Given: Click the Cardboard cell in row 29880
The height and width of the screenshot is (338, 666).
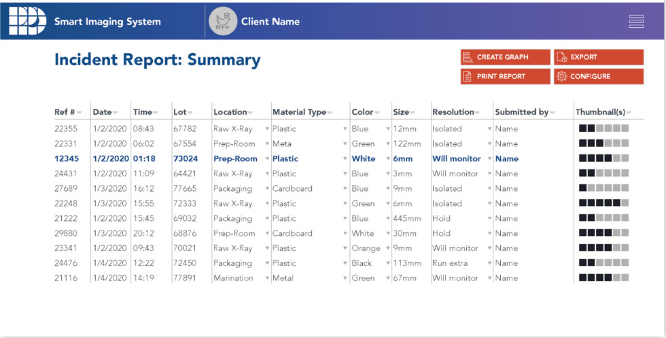Looking at the screenshot, I should click(x=292, y=233).
